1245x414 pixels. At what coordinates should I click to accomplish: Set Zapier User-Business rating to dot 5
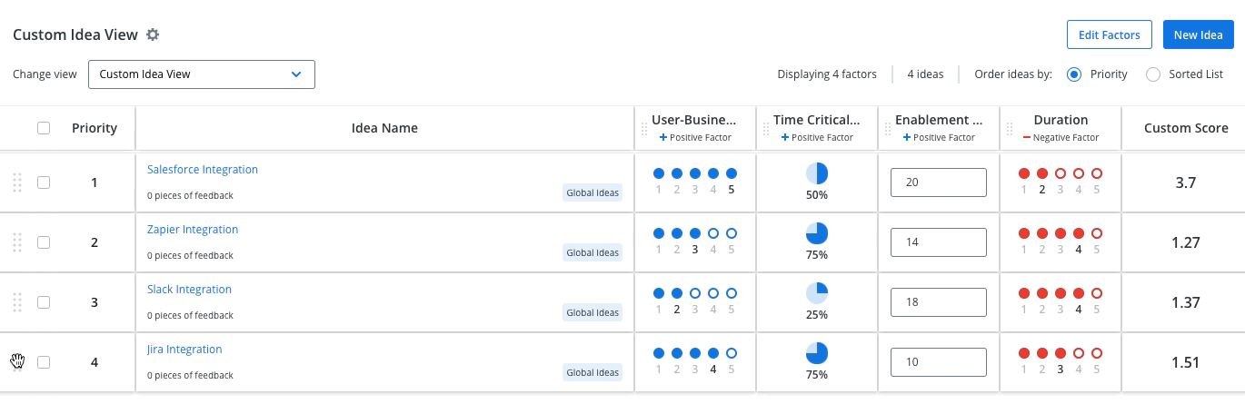(732, 233)
